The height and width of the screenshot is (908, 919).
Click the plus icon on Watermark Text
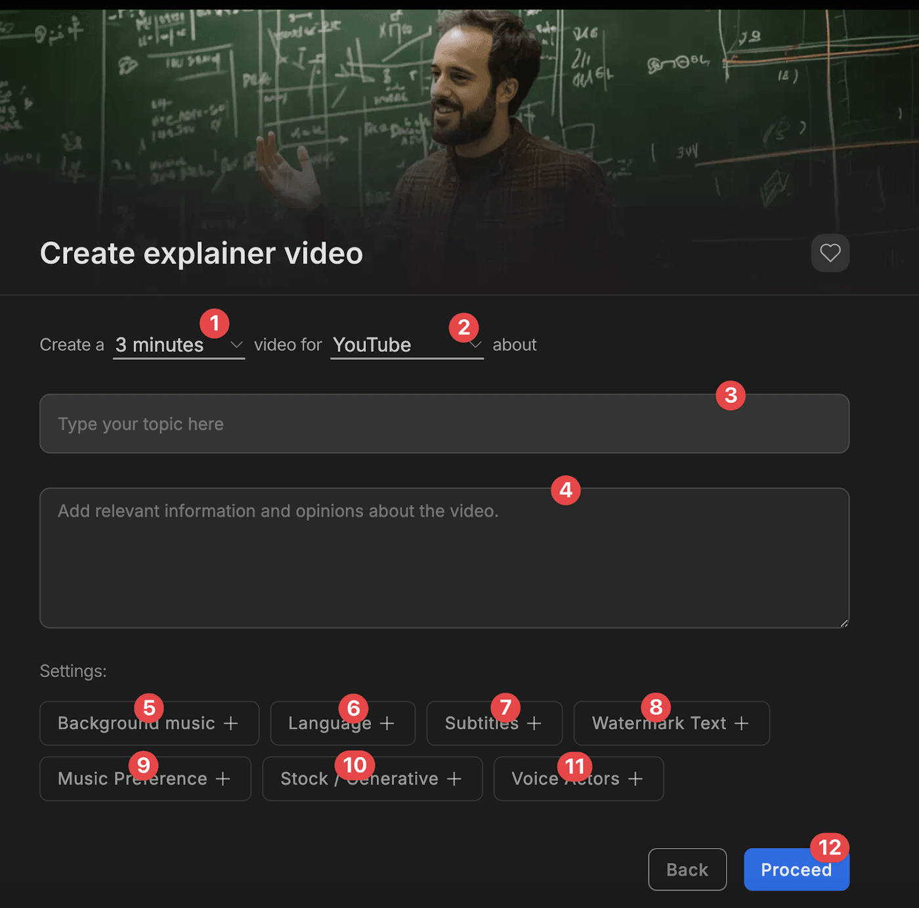(741, 724)
